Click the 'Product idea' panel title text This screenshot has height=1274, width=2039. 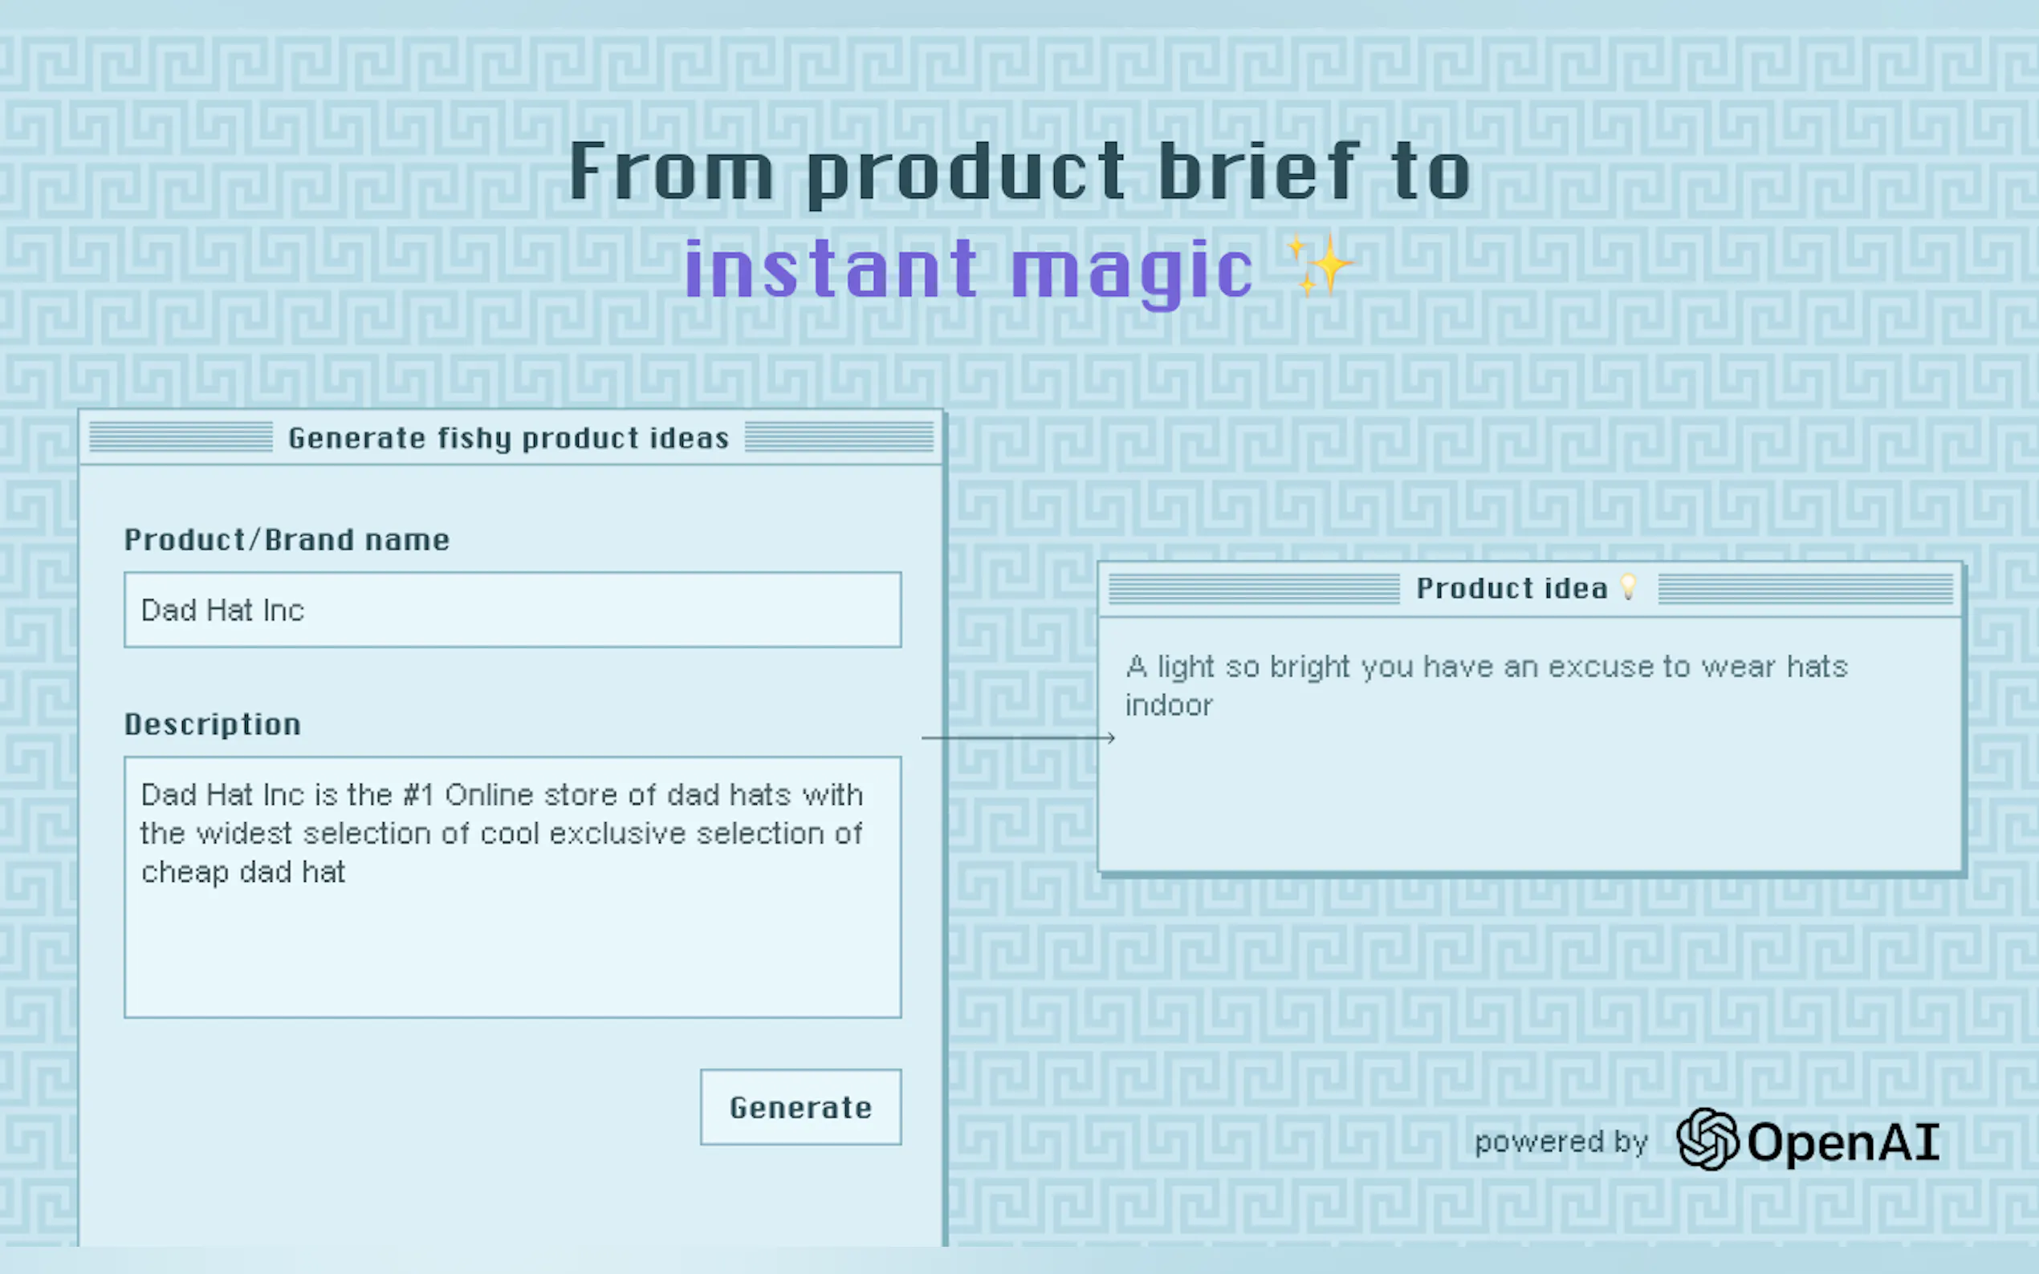(x=1512, y=588)
